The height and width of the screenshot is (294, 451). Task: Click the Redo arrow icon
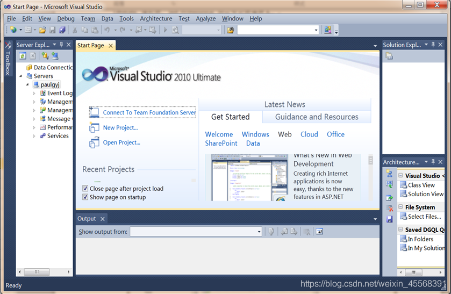(x=123, y=30)
